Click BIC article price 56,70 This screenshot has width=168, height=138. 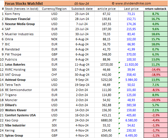(x=106, y=44)
